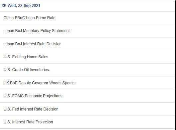Open the U.S. Existing Home Sales event
Viewport: 176px width, 130px height.
pyautogui.click(x=88, y=57)
